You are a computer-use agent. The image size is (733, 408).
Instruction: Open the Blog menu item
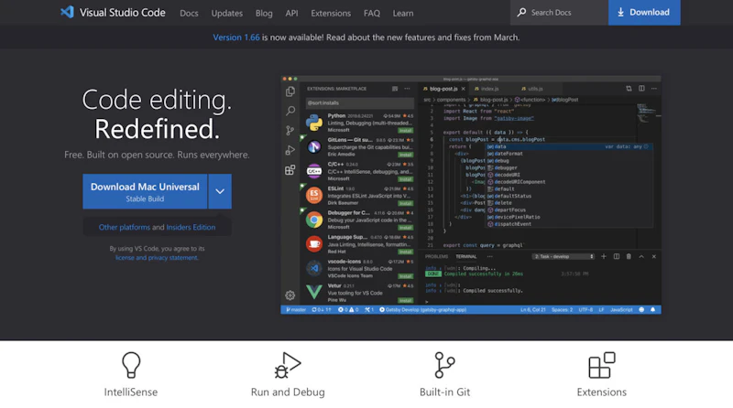click(x=264, y=13)
